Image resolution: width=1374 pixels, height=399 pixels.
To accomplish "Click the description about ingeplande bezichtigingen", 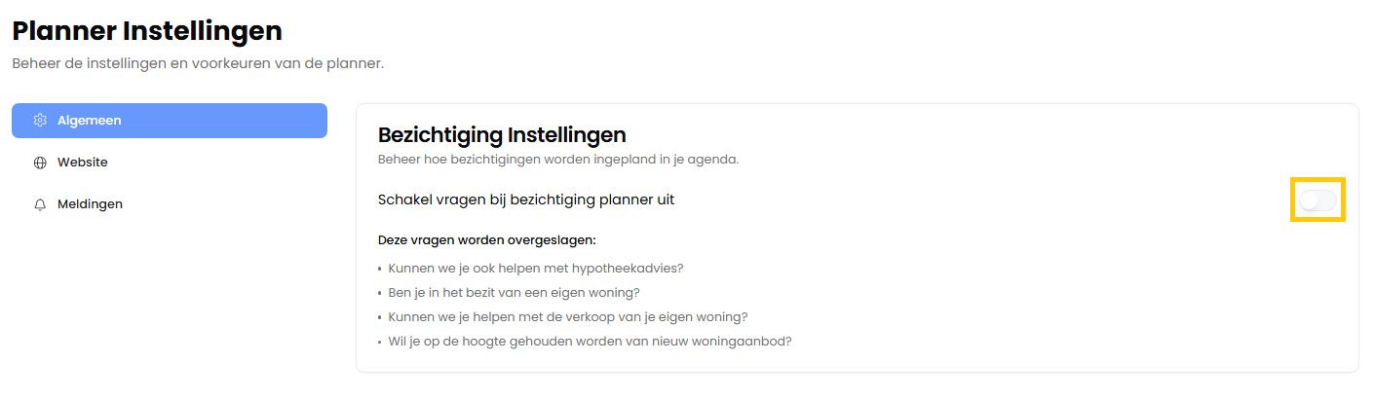I will (x=557, y=159).
